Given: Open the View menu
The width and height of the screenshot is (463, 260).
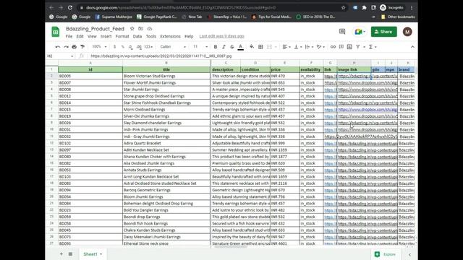Looking at the screenshot, I should pyautogui.click(x=92, y=36).
